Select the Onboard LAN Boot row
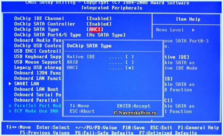The height and width of the screenshot is (136, 223). [x=36, y=89]
